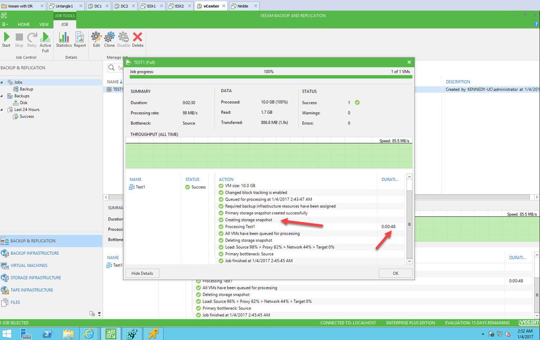Screen dimensions: 540x340
Task: Click left arrow of horizontal scrollbar
Action: 106,197
